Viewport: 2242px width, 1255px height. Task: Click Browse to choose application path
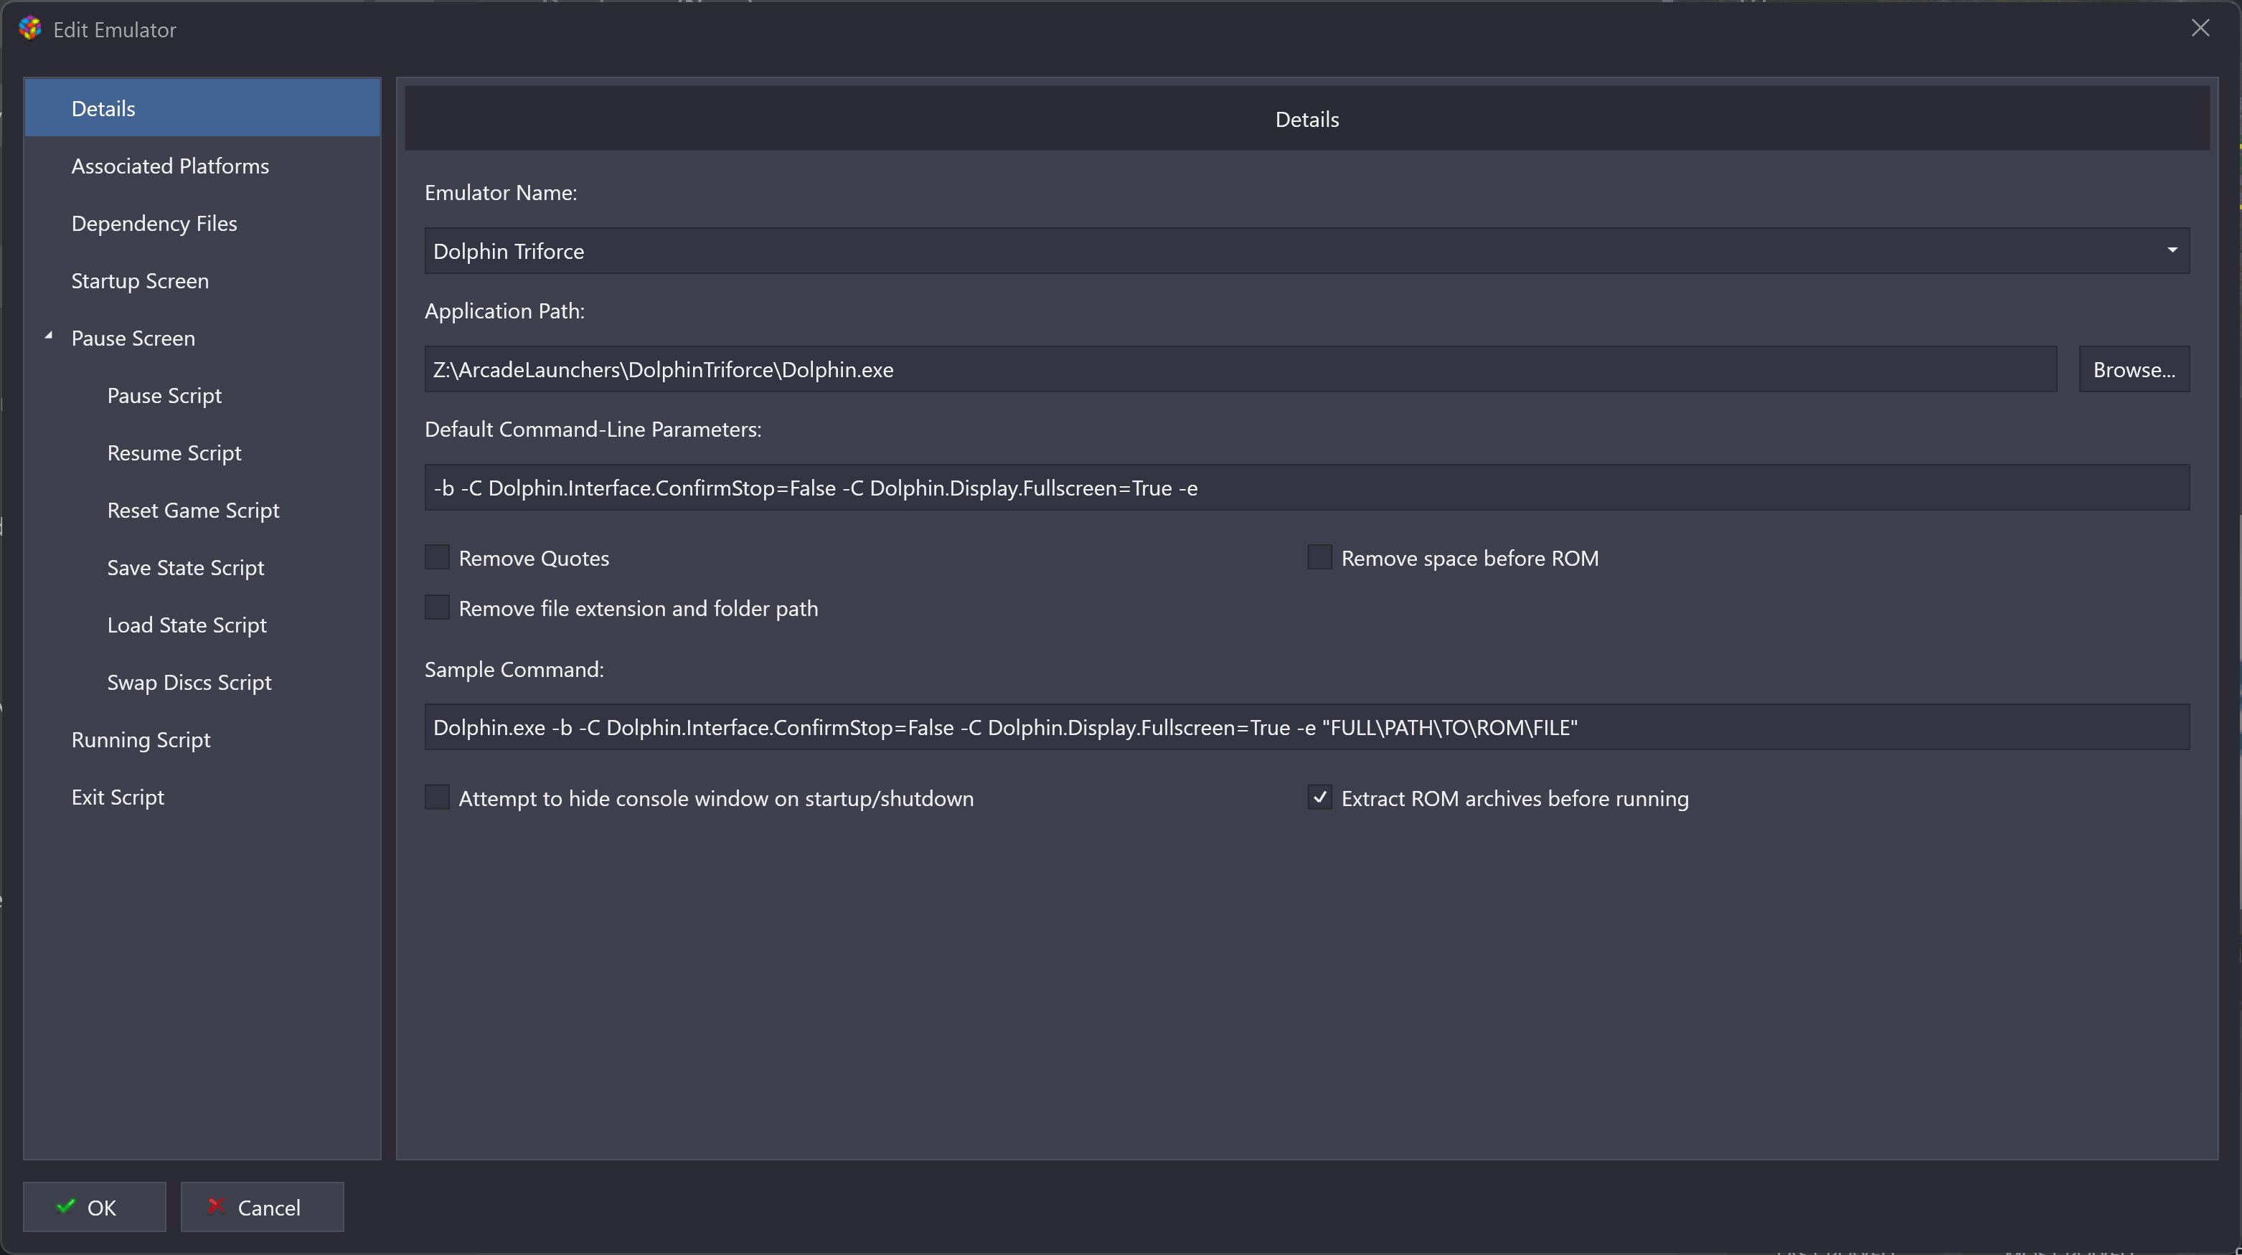coord(2134,369)
